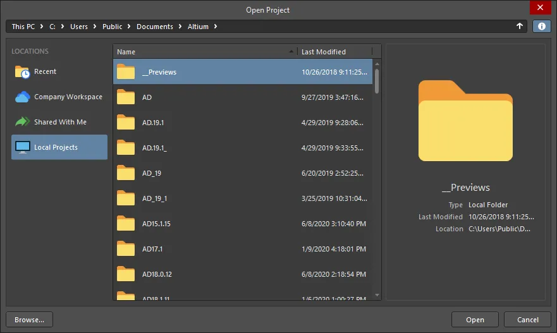
Task: Click the AD17.1 folder icon
Action: [126, 248]
